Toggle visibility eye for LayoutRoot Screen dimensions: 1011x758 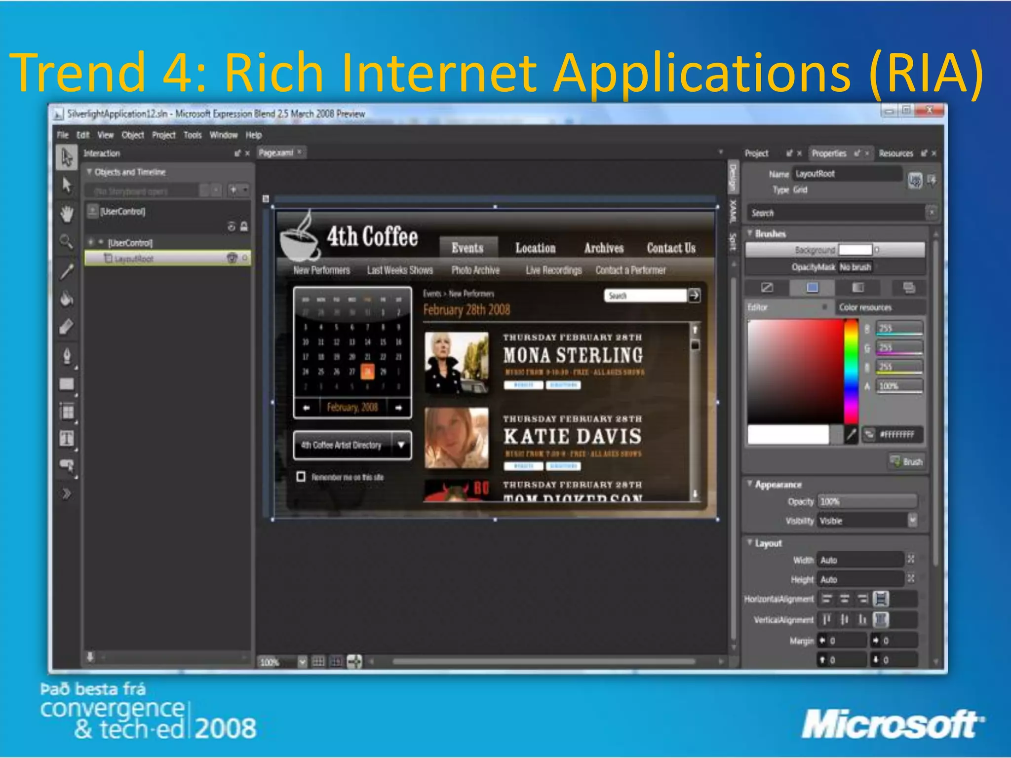coord(232,258)
